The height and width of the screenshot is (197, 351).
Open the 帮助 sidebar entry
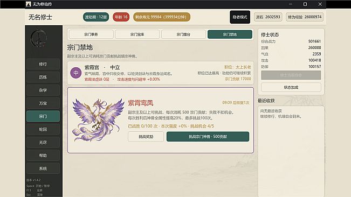point(43,155)
